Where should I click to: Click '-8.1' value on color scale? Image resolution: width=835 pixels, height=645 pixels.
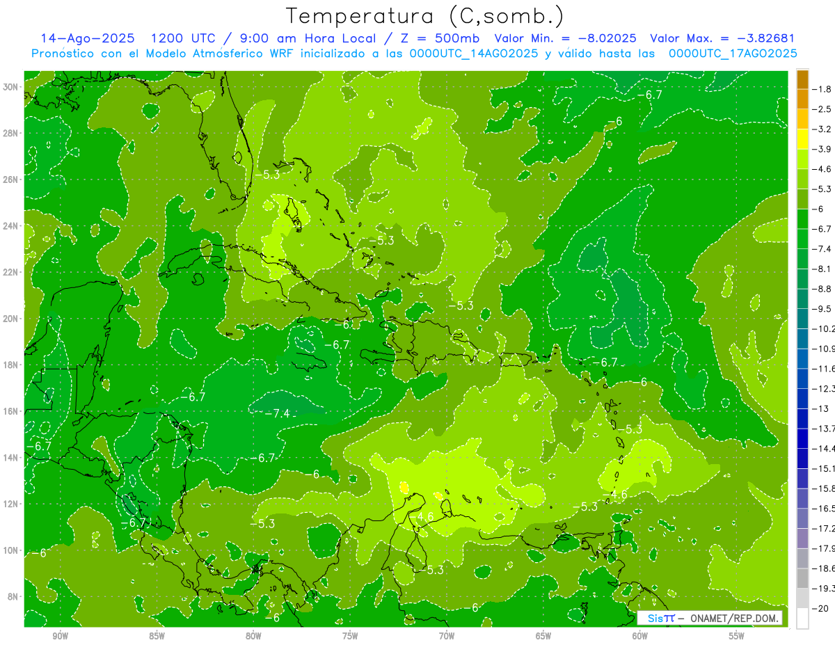pyautogui.click(x=822, y=269)
